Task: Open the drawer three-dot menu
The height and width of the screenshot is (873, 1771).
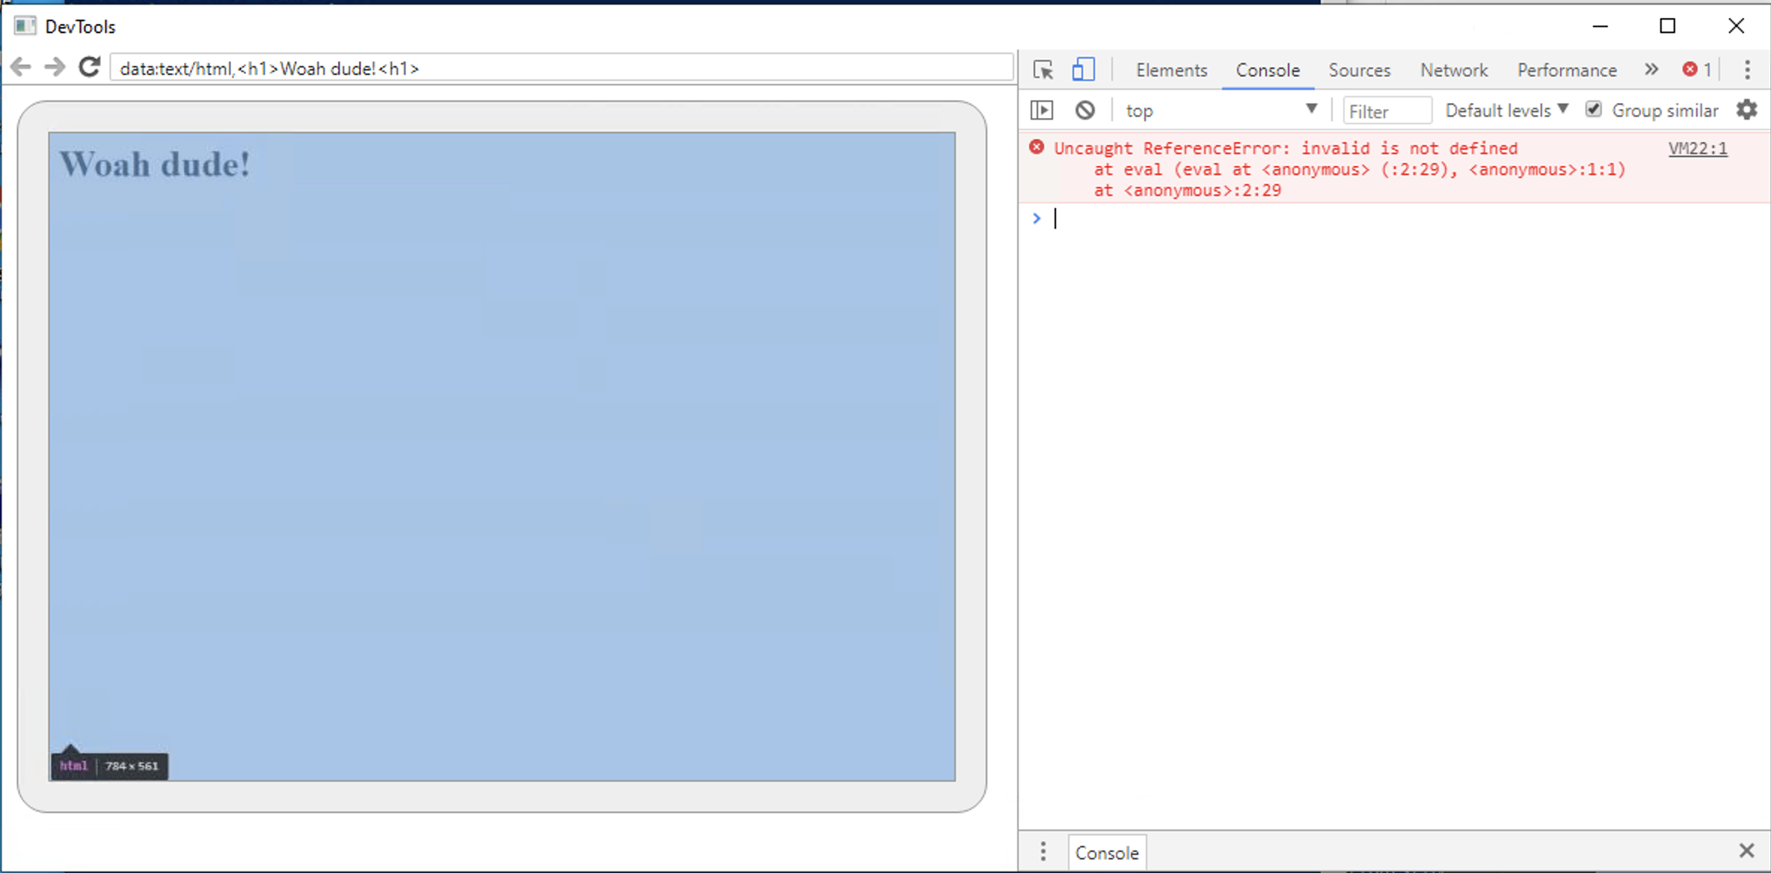Action: [x=1043, y=851]
